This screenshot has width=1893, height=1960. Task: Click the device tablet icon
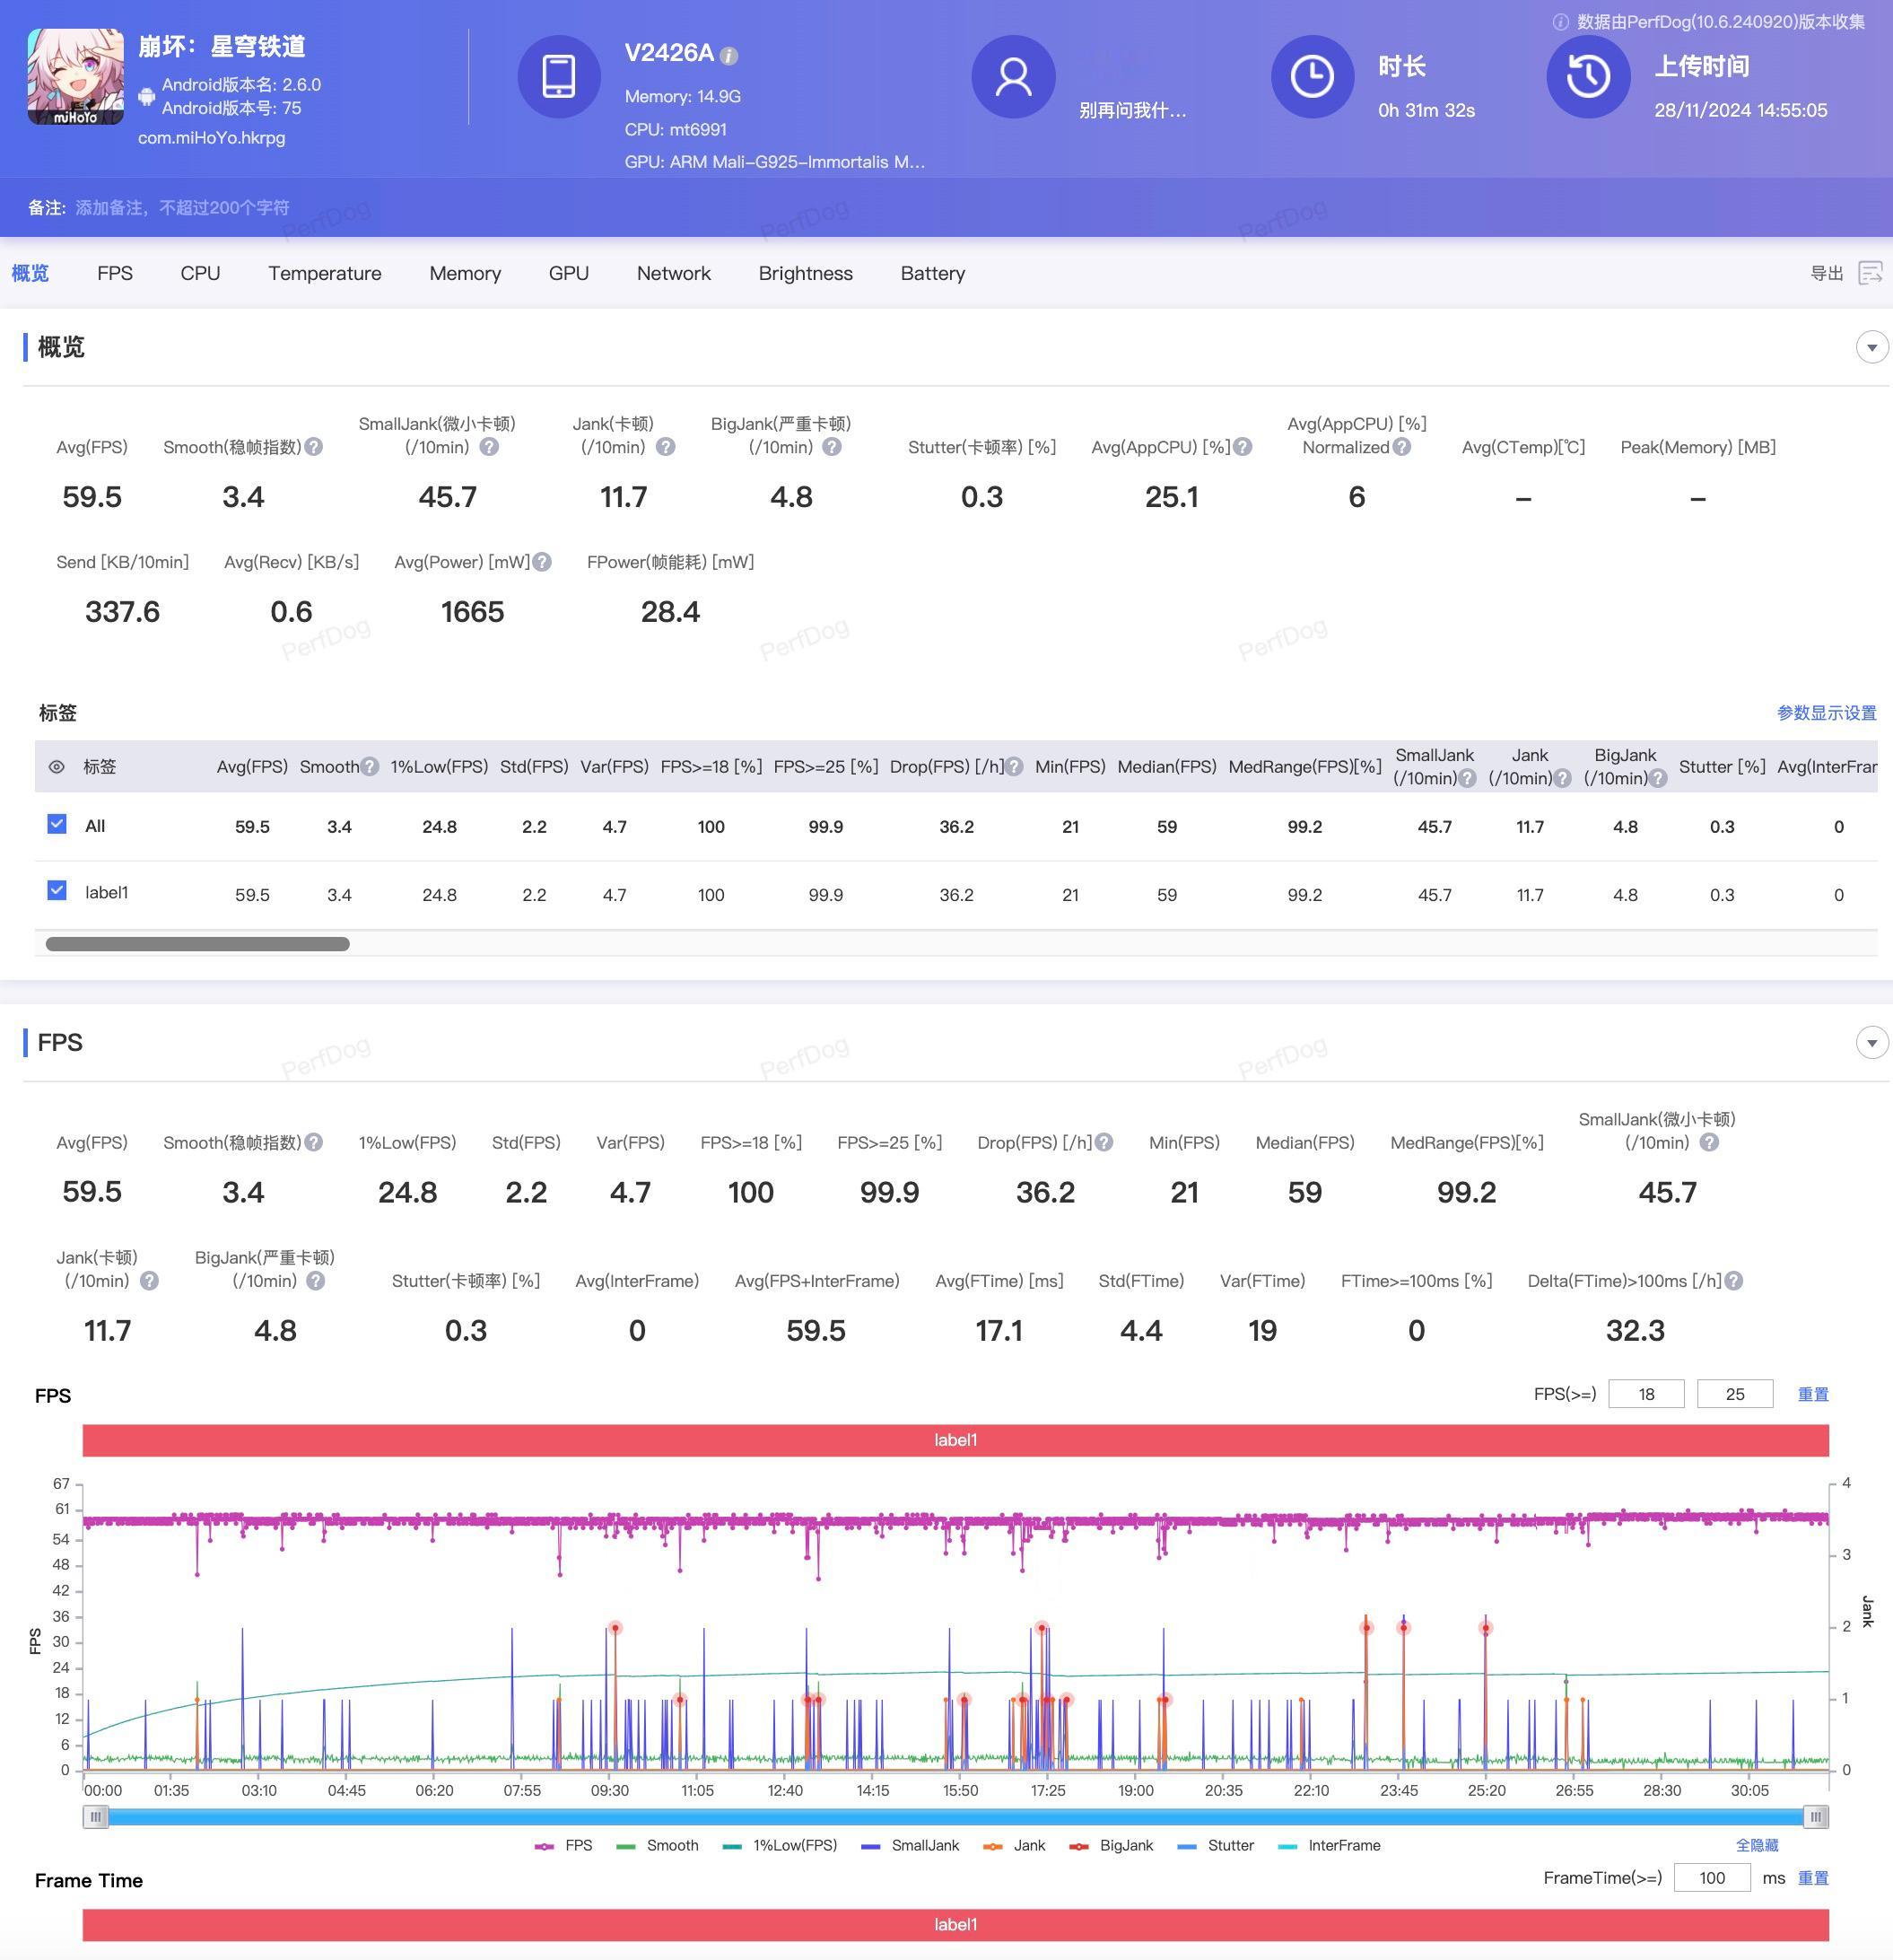click(x=559, y=77)
